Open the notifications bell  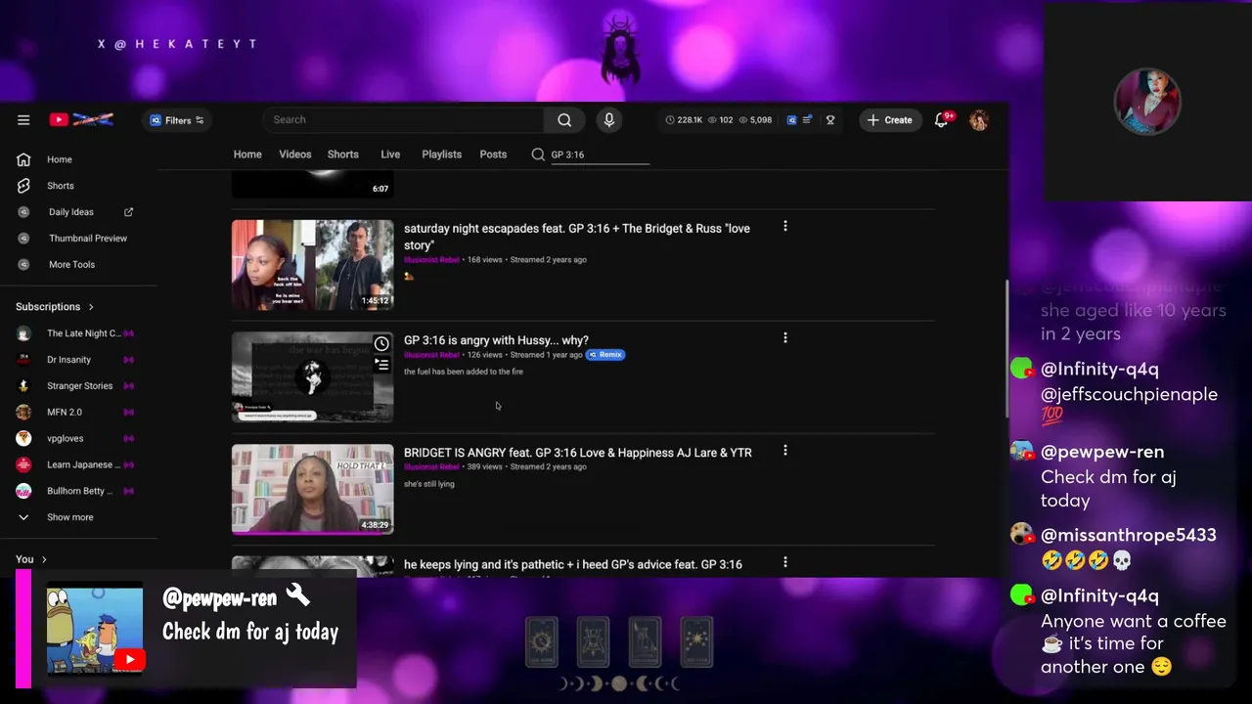941,119
